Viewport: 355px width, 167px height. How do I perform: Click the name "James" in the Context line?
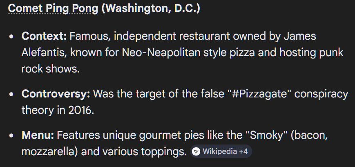(300, 36)
